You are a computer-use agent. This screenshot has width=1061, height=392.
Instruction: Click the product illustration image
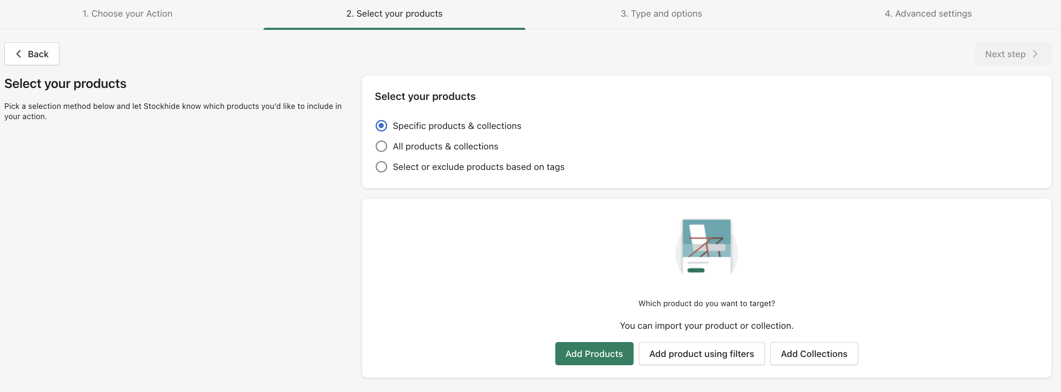click(x=706, y=246)
